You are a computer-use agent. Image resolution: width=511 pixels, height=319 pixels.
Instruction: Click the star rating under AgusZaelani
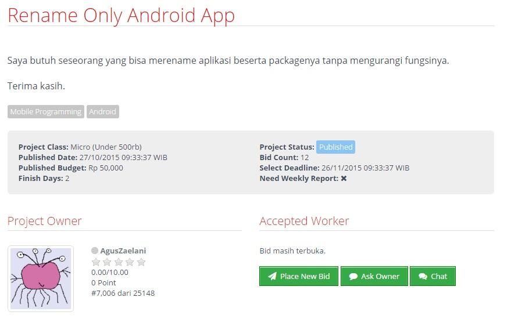click(x=118, y=262)
